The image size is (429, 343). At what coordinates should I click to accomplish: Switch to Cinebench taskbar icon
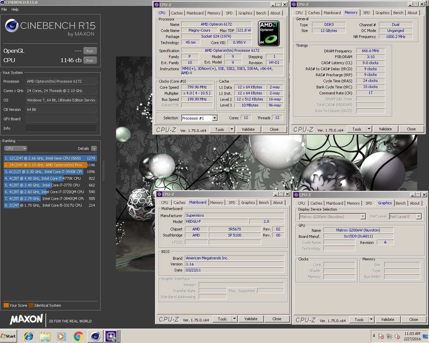click(95, 336)
